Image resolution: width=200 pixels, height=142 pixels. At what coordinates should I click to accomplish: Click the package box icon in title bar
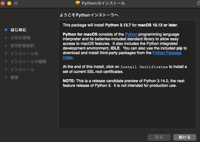[78, 3]
